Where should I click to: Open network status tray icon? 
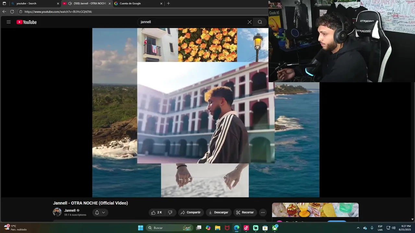pos(388,228)
